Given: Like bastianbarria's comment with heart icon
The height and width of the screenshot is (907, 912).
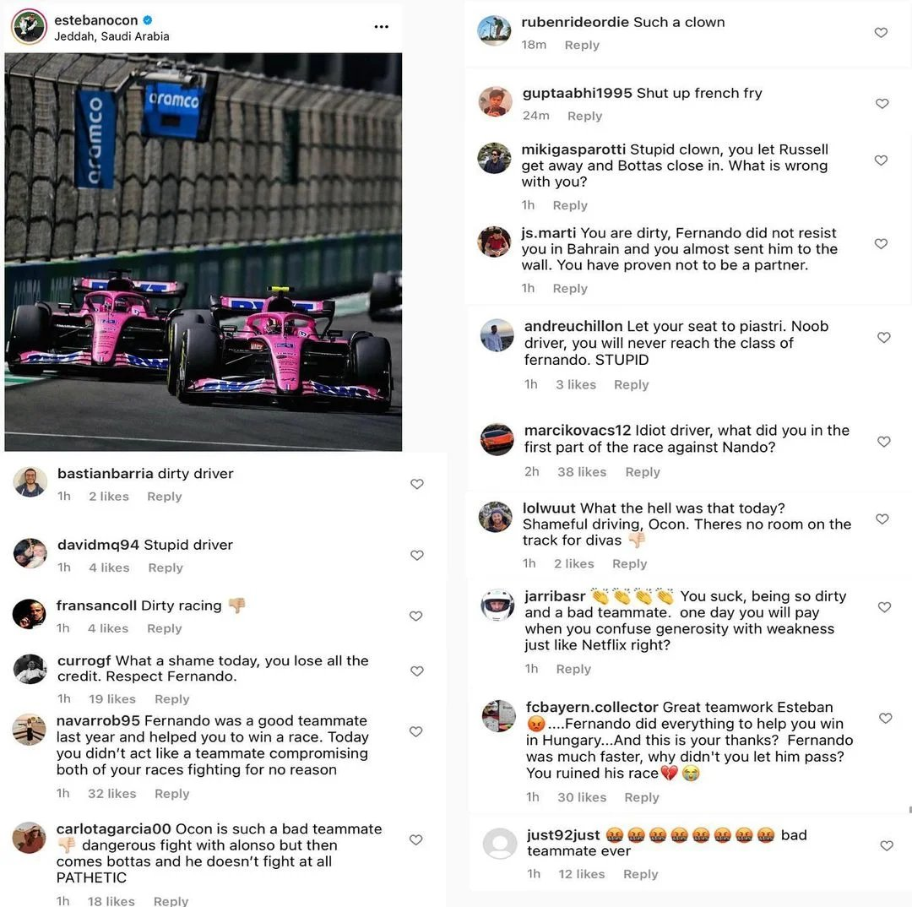Looking at the screenshot, I should [x=417, y=484].
